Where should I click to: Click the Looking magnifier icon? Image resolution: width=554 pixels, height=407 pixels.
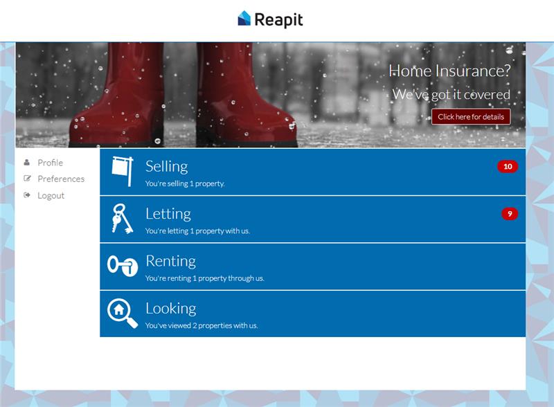(x=120, y=312)
